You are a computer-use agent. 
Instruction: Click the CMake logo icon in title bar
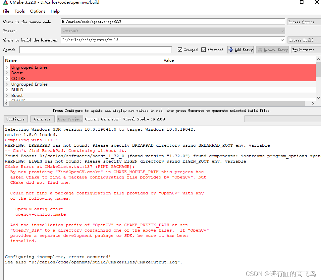coord(5,2)
